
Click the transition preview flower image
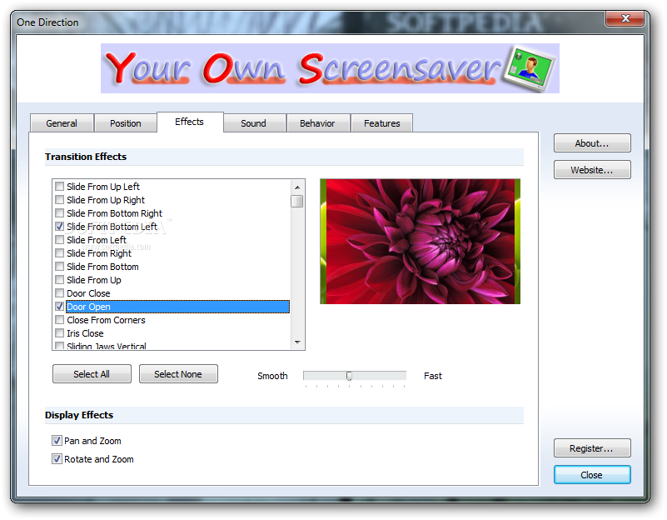421,242
